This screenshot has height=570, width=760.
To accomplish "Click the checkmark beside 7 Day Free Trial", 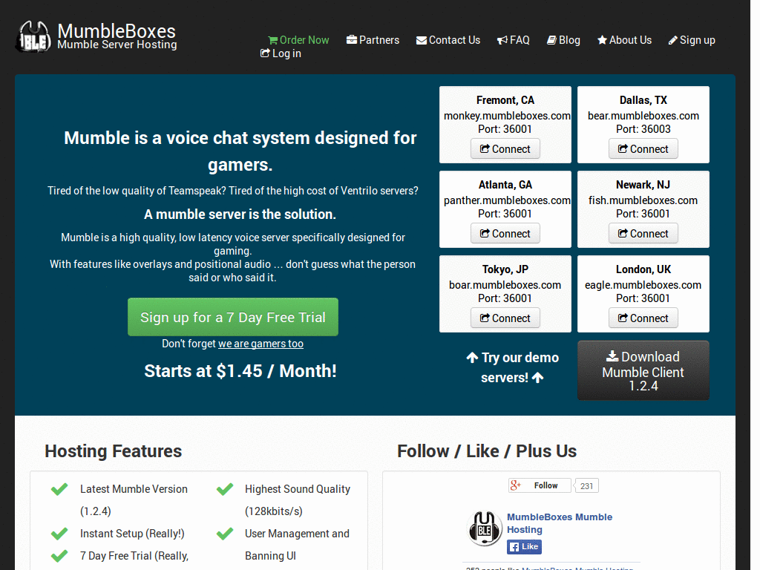I will [59, 556].
